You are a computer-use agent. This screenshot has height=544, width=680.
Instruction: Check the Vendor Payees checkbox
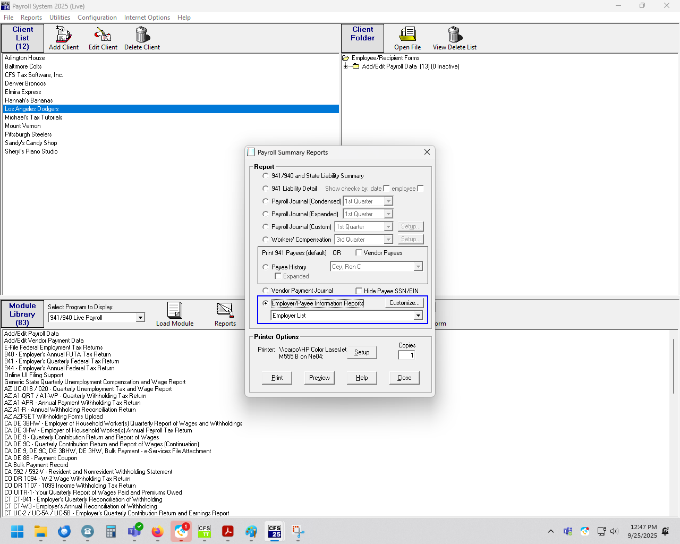click(x=359, y=253)
